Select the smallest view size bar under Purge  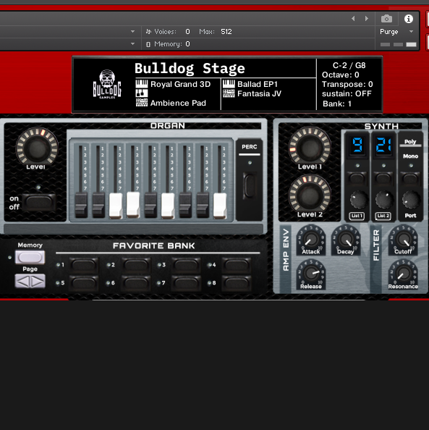385,44
